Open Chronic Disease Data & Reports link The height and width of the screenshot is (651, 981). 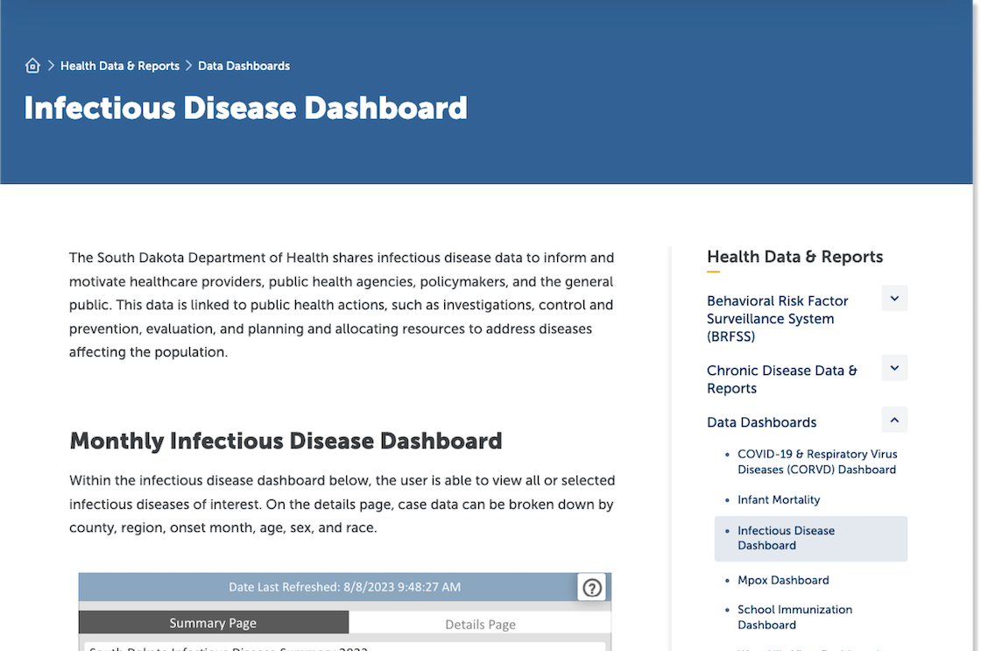pyautogui.click(x=782, y=379)
